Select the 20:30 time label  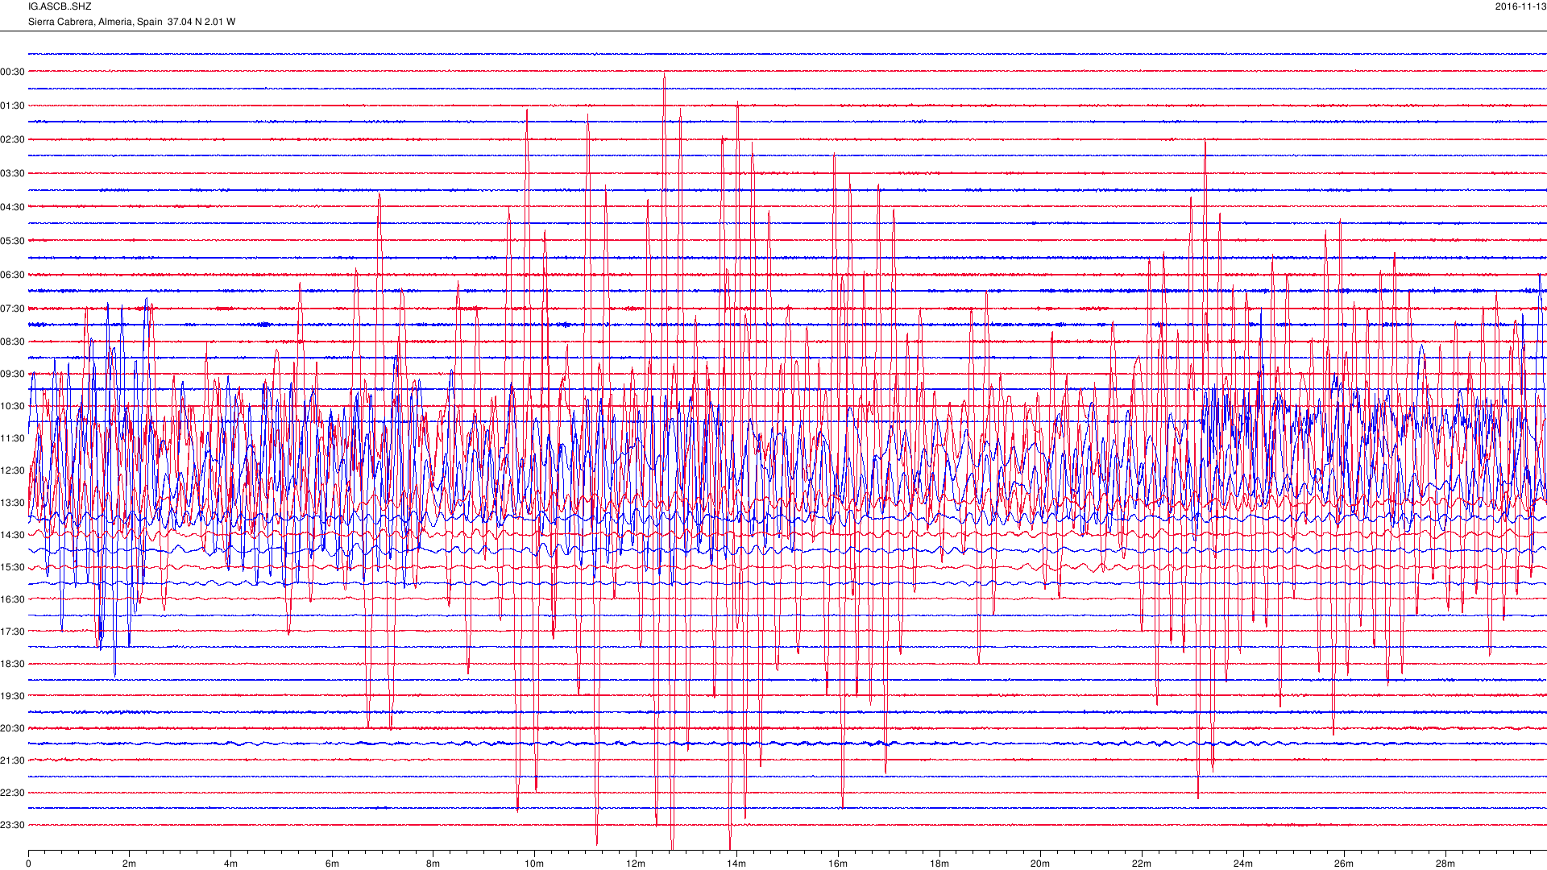tap(13, 728)
